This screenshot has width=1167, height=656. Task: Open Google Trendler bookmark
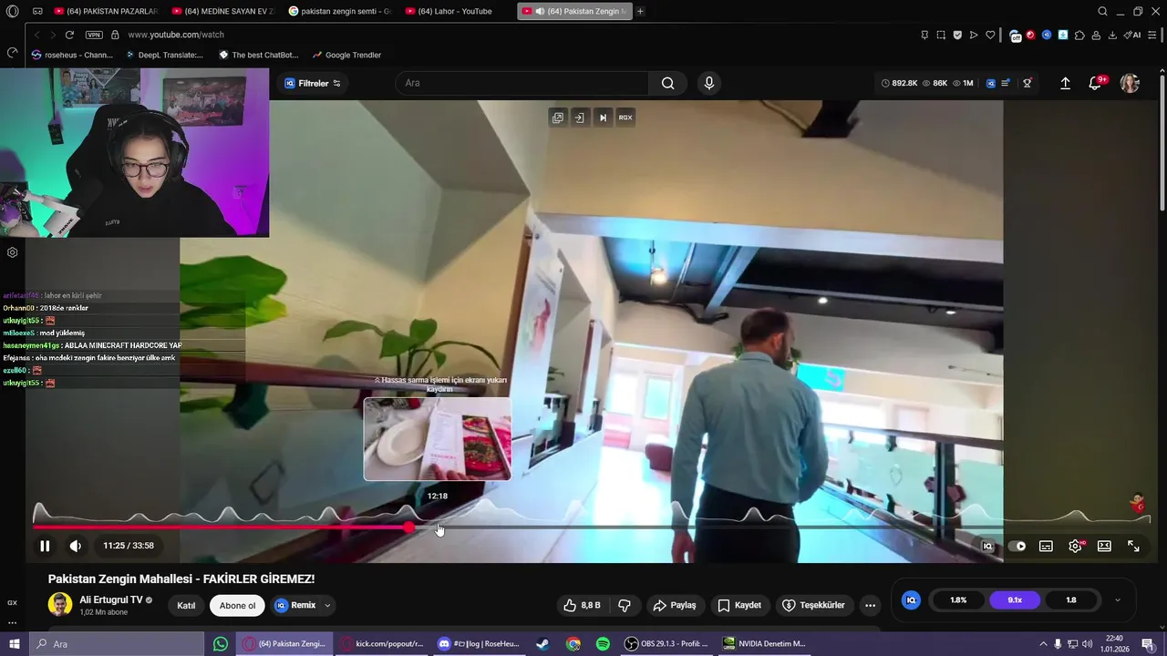coord(346,55)
